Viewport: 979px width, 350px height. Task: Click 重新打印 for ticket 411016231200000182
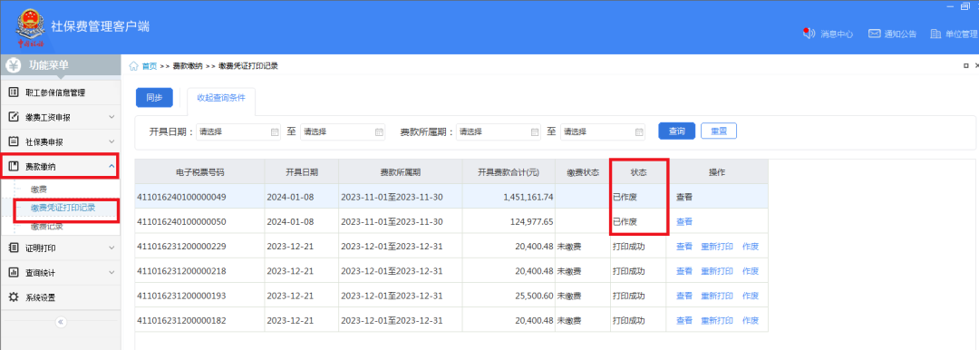[x=717, y=321]
